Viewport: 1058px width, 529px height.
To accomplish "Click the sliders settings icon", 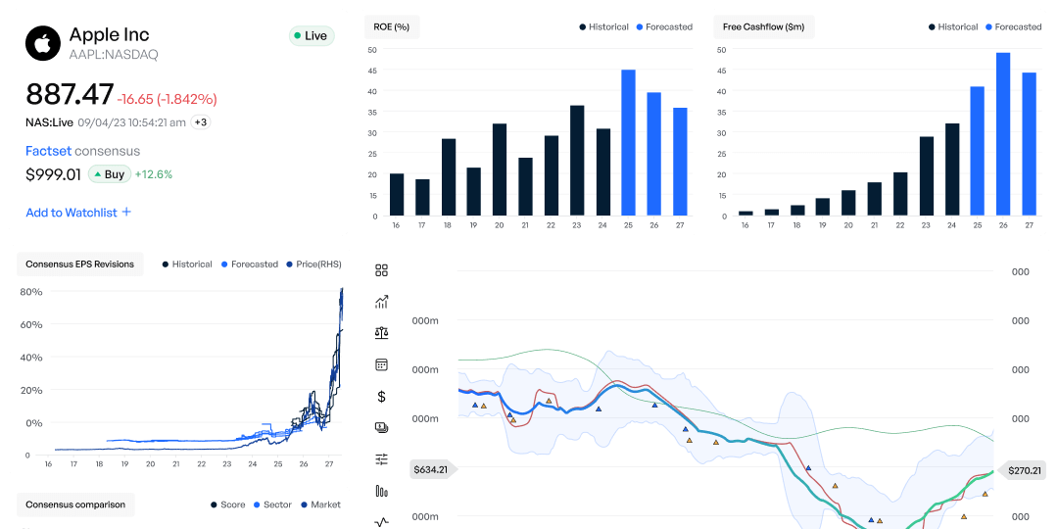I will [x=382, y=458].
